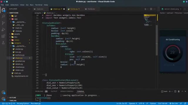Select bash terminal profile icon

tap(162, 91)
